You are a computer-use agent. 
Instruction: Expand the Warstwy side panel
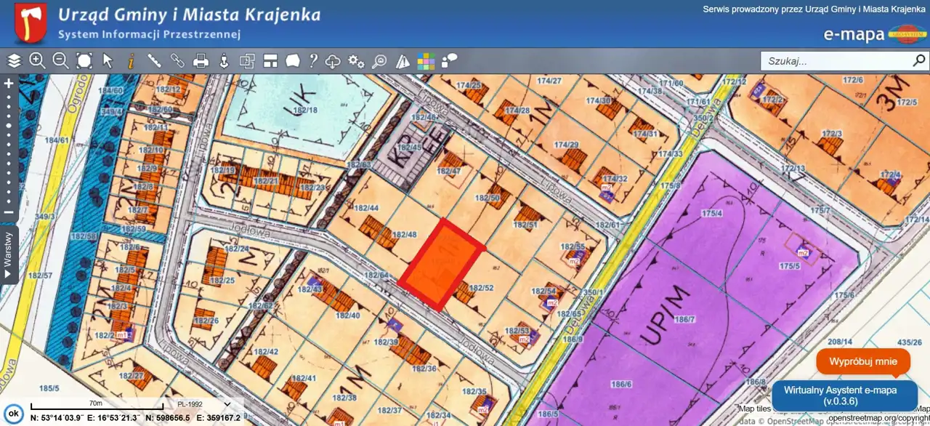coord(9,254)
